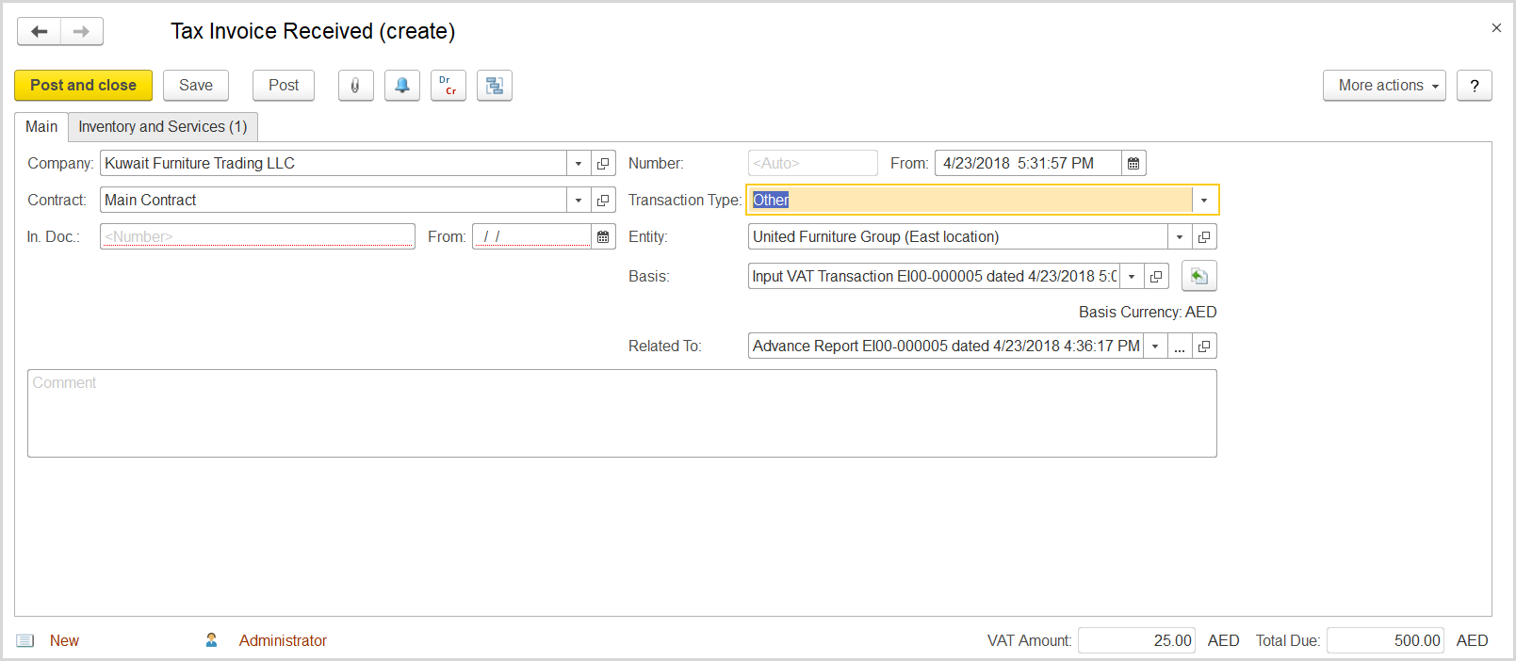Screen dimensions: 1516x661
Task: Switch to Inventory and Services tab
Action: pos(163,126)
